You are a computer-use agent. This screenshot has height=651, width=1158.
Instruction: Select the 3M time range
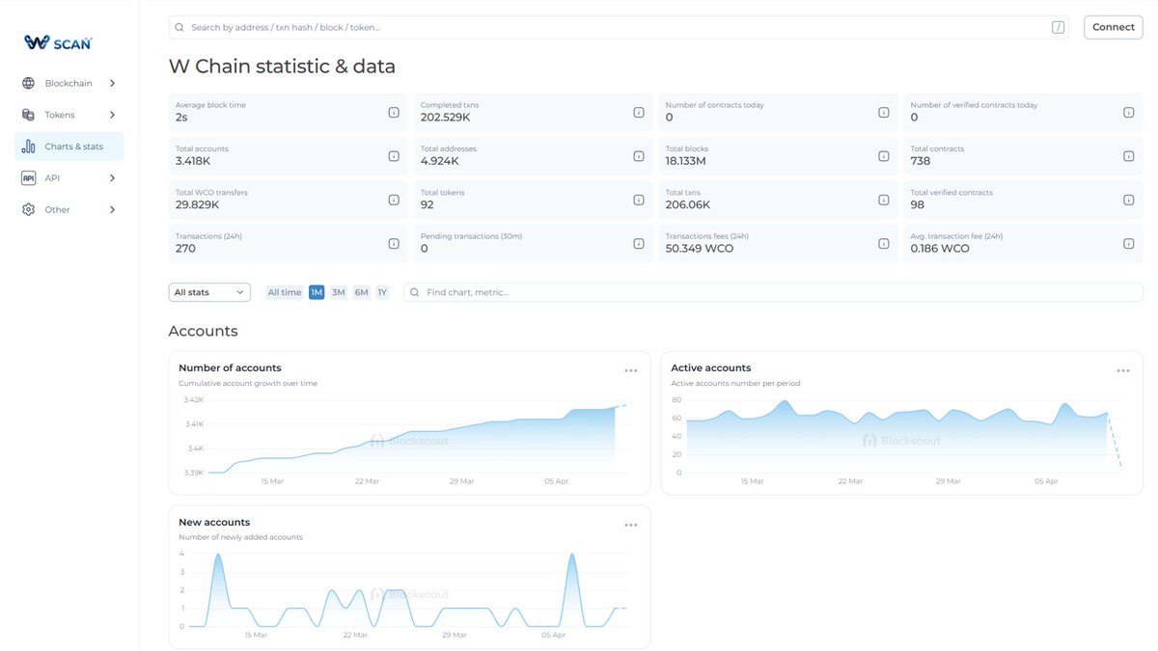tap(339, 292)
